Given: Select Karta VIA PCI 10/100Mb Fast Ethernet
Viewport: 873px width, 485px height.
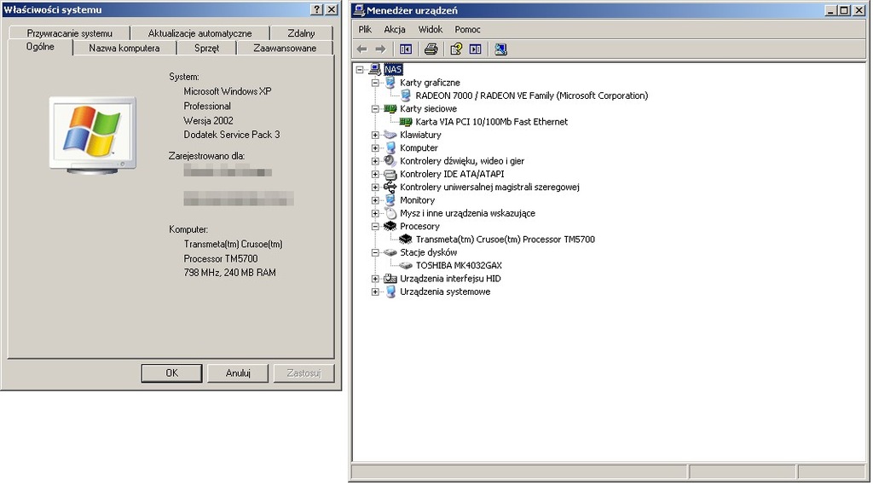Looking at the screenshot, I should click(492, 122).
